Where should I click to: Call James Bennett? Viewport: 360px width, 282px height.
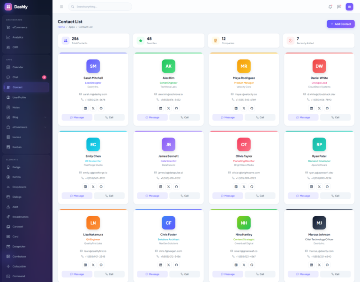coord(184,196)
